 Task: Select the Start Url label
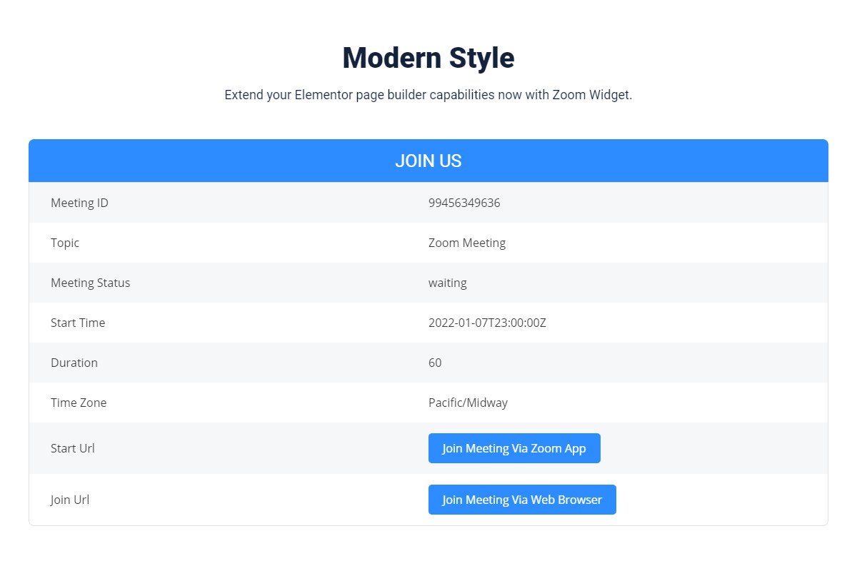tap(73, 448)
